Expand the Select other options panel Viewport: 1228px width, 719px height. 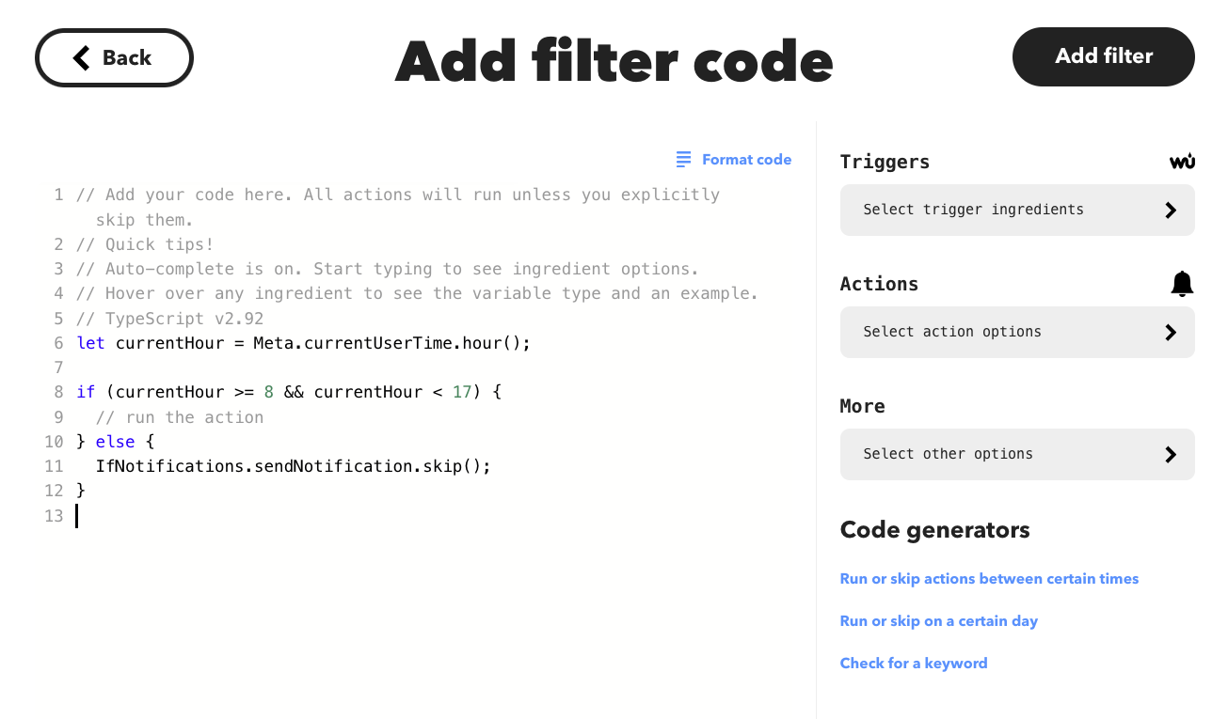pos(1017,454)
